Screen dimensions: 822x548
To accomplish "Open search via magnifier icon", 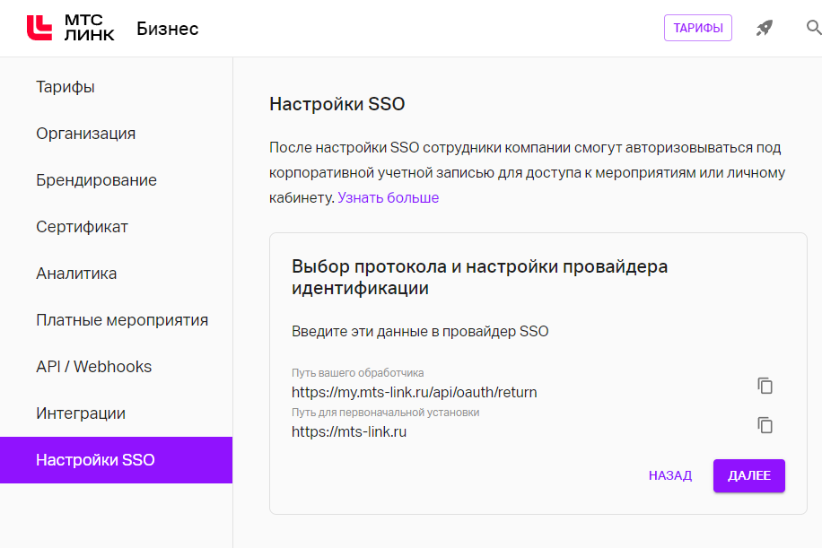I will (814, 28).
